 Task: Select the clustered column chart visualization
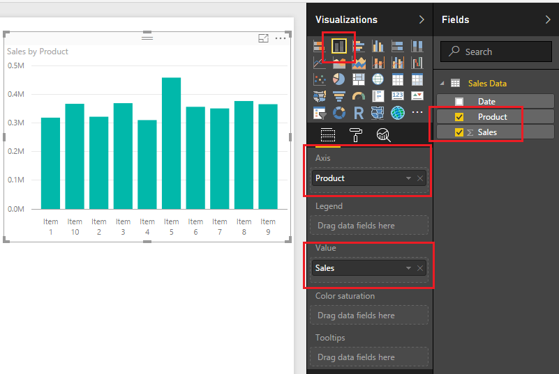tap(378, 46)
